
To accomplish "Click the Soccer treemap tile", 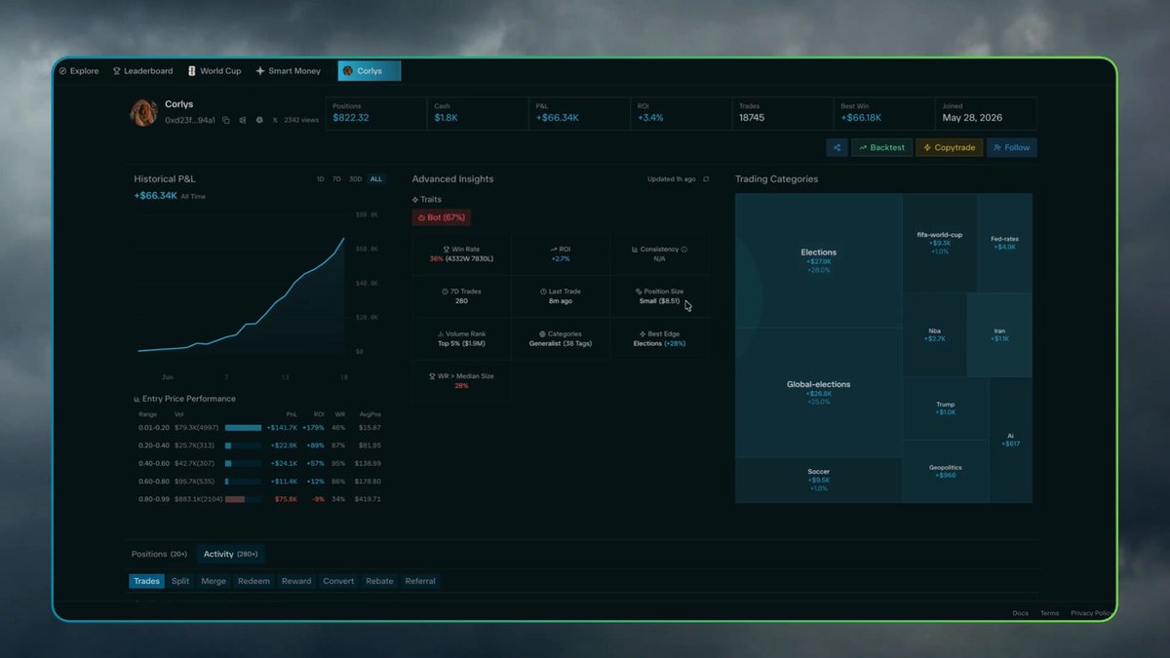I will point(818,480).
